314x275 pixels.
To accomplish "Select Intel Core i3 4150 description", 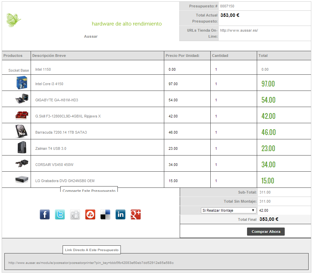I will tap(49, 84).
